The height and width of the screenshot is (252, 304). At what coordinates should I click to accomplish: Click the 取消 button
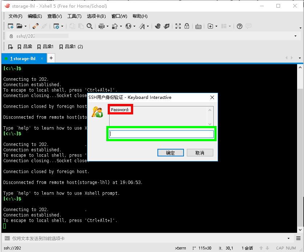tap(200, 153)
